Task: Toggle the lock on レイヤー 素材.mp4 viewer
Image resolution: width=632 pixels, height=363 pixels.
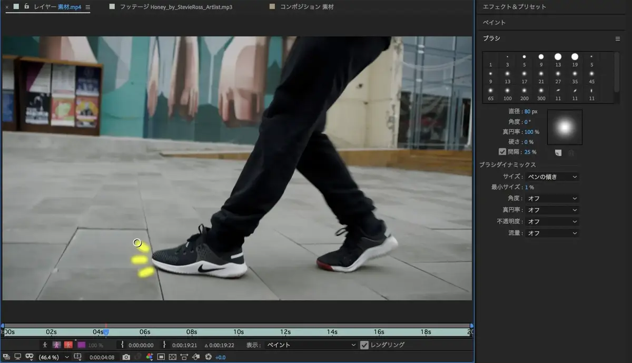Action: pyautogui.click(x=26, y=7)
